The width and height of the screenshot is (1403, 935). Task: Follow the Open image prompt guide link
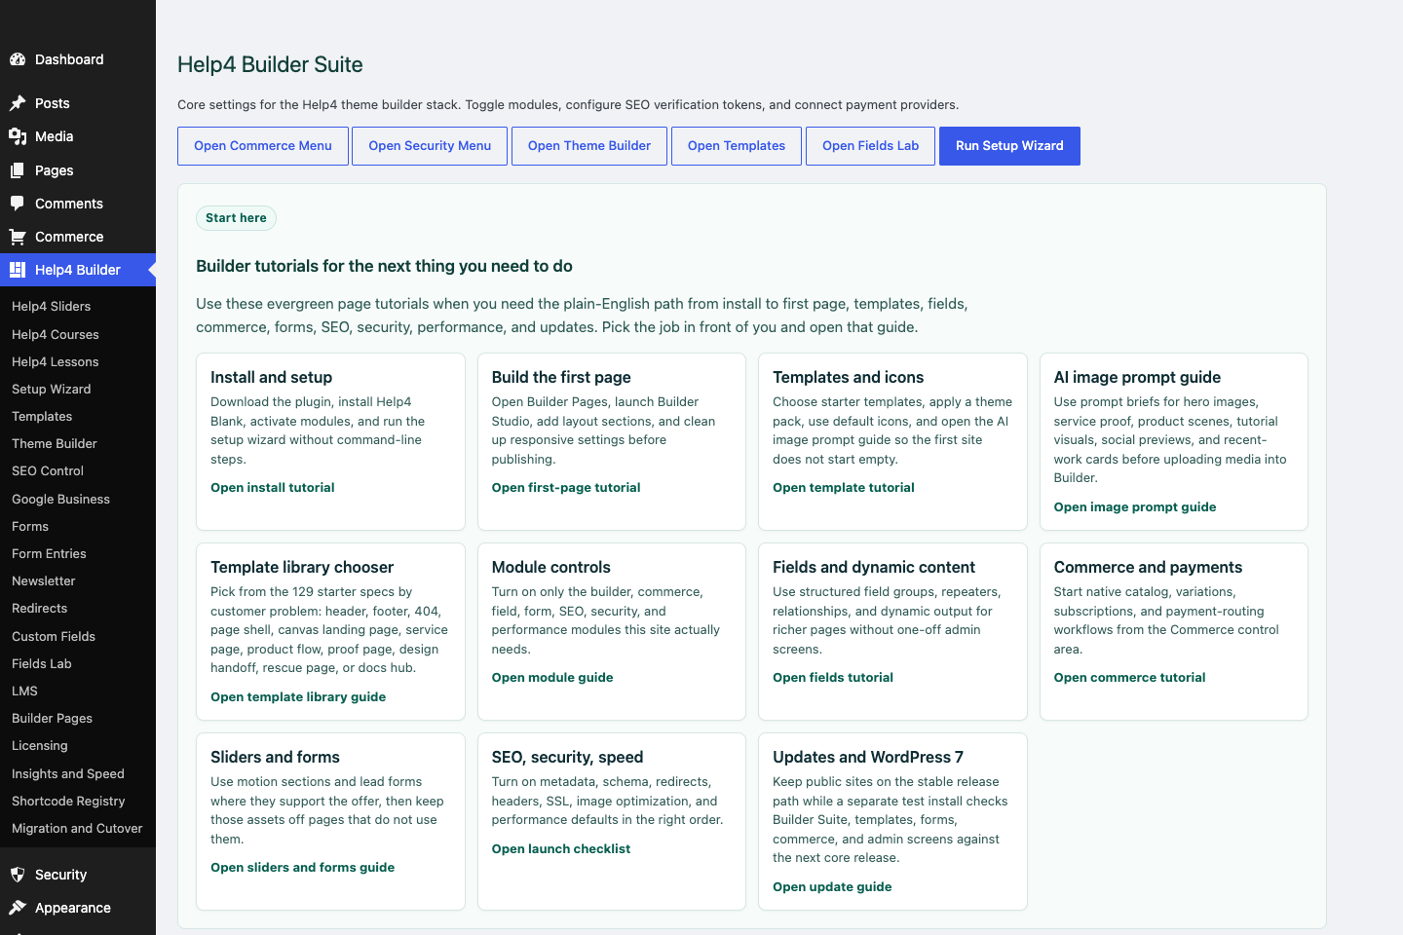(x=1135, y=507)
